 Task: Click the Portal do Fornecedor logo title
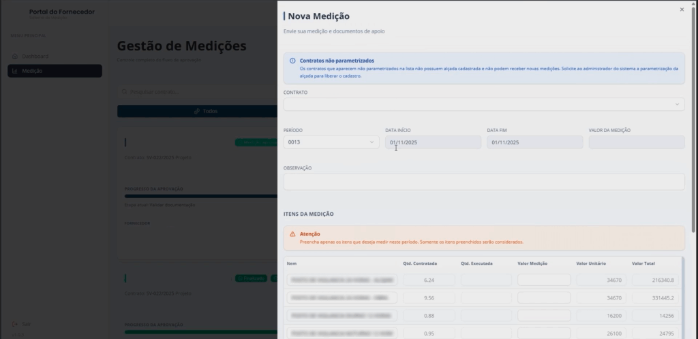[x=62, y=12]
